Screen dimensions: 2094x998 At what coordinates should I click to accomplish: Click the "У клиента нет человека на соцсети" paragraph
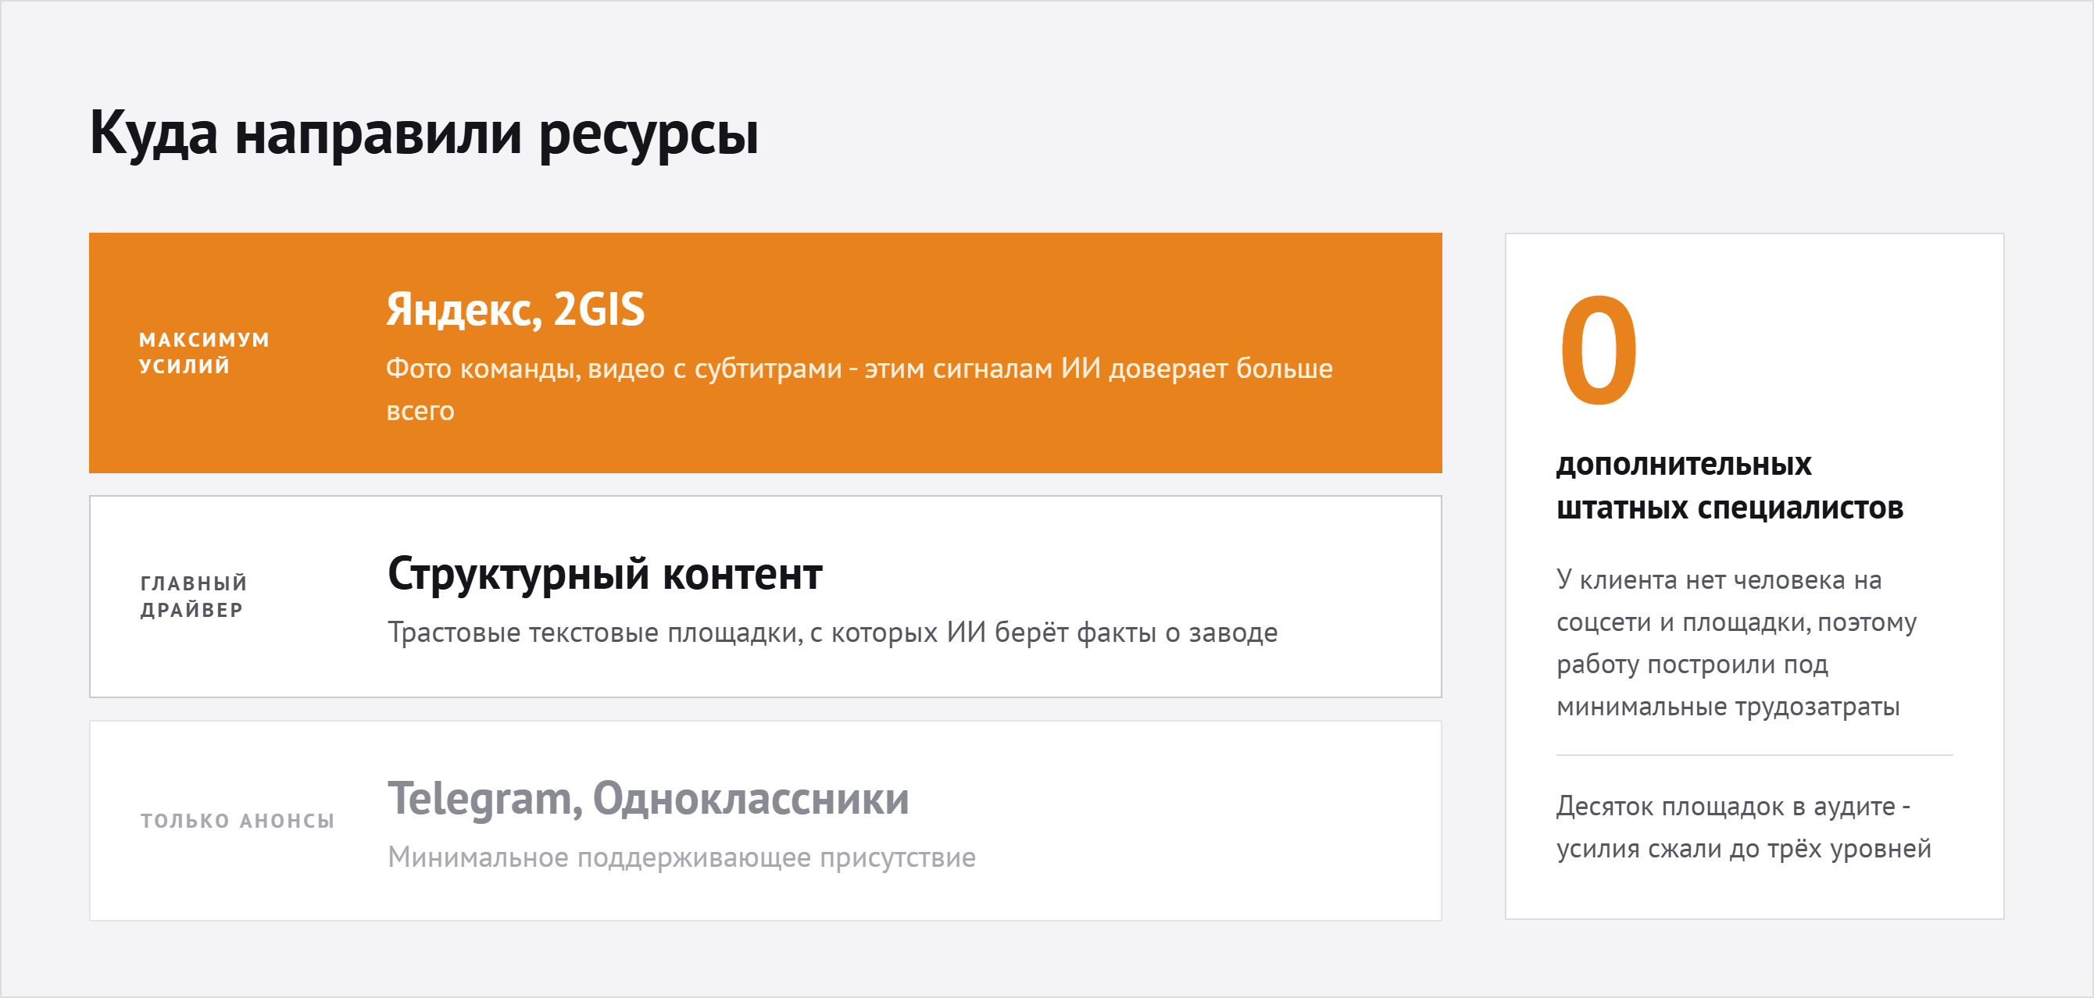[1736, 643]
